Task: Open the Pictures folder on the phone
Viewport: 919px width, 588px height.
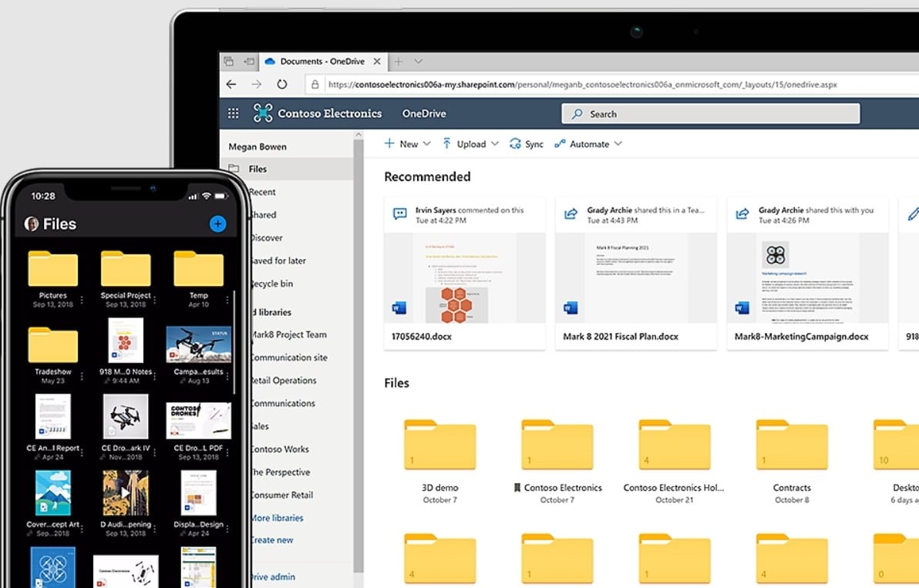Action: click(x=52, y=269)
